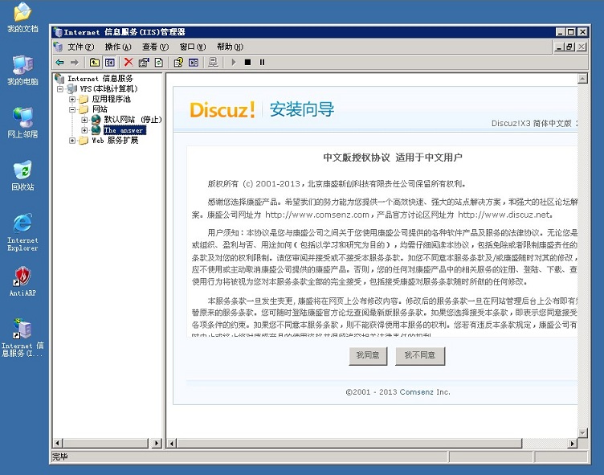The width and height of the screenshot is (604, 475).
Task: Expand the Web 服务扩展 node
Action: click(72, 141)
